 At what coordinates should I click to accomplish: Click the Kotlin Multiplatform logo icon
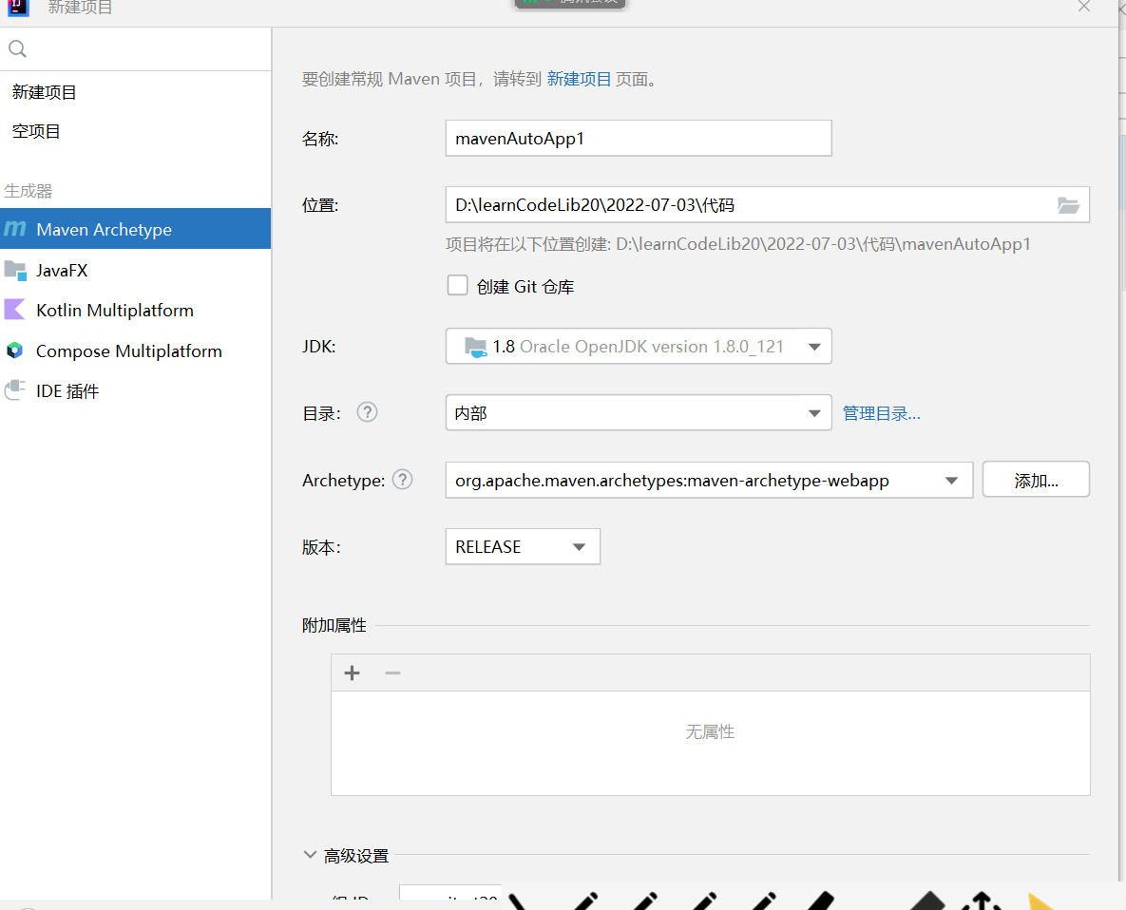click(14, 310)
